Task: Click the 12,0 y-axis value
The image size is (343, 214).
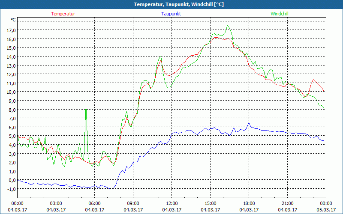Action: (x=11, y=74)
